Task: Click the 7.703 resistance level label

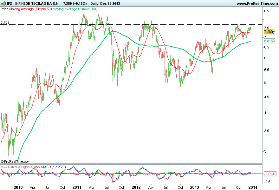Action: click(x=5, y=22)
